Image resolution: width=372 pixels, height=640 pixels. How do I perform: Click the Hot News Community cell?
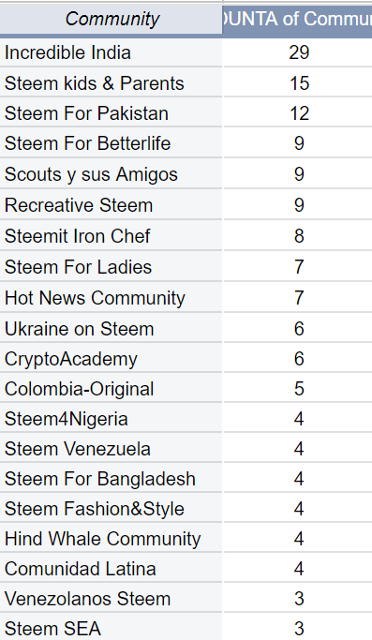click(112, 298)
